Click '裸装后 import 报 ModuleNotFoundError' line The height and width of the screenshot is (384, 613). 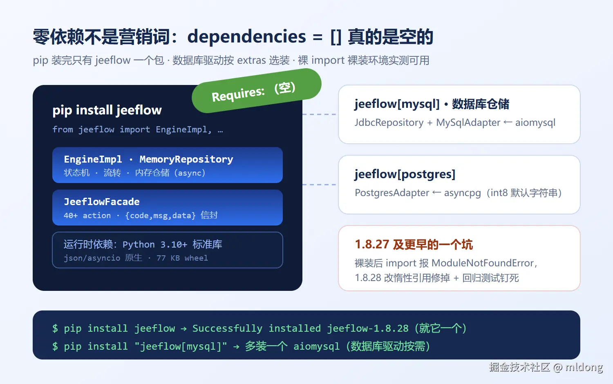click(446, 263)
